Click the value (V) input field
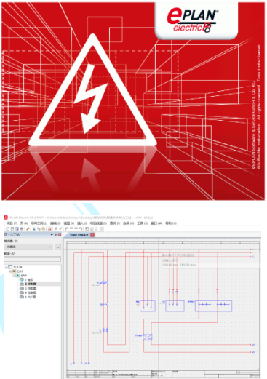The width and height of the screenshot is (267, 379). point(33,259)
